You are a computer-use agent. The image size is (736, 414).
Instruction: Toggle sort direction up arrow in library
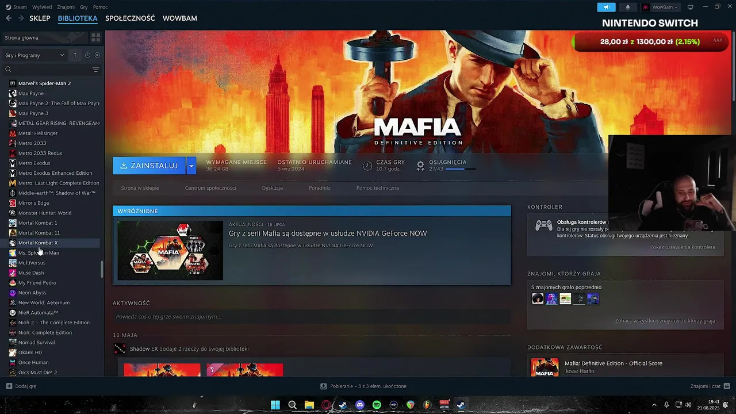75,55
